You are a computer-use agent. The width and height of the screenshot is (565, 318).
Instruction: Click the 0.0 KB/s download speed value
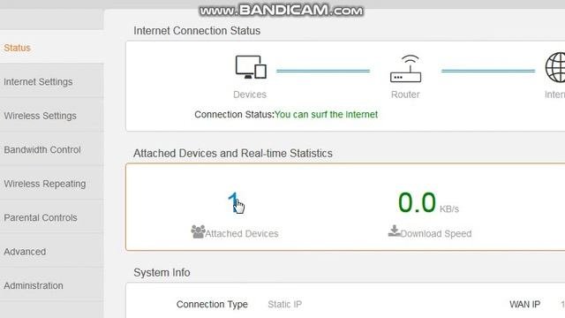(428, 202)
